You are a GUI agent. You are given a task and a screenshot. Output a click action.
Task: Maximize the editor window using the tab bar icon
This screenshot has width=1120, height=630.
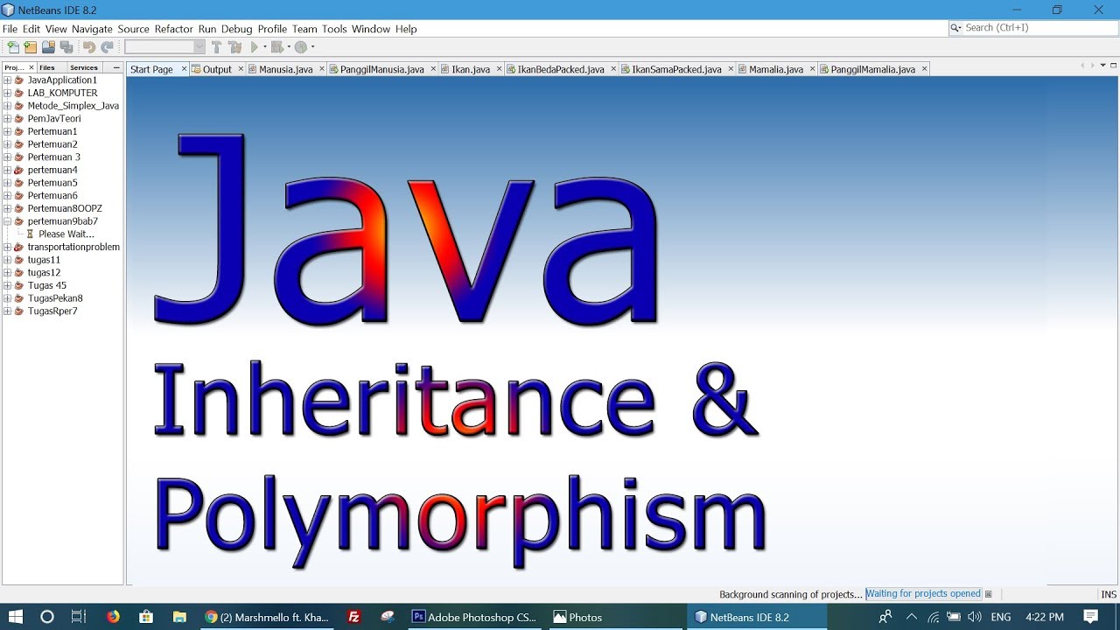[1114, 65]
